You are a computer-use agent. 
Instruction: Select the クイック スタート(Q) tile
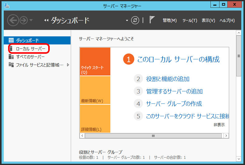click(95, 62)
